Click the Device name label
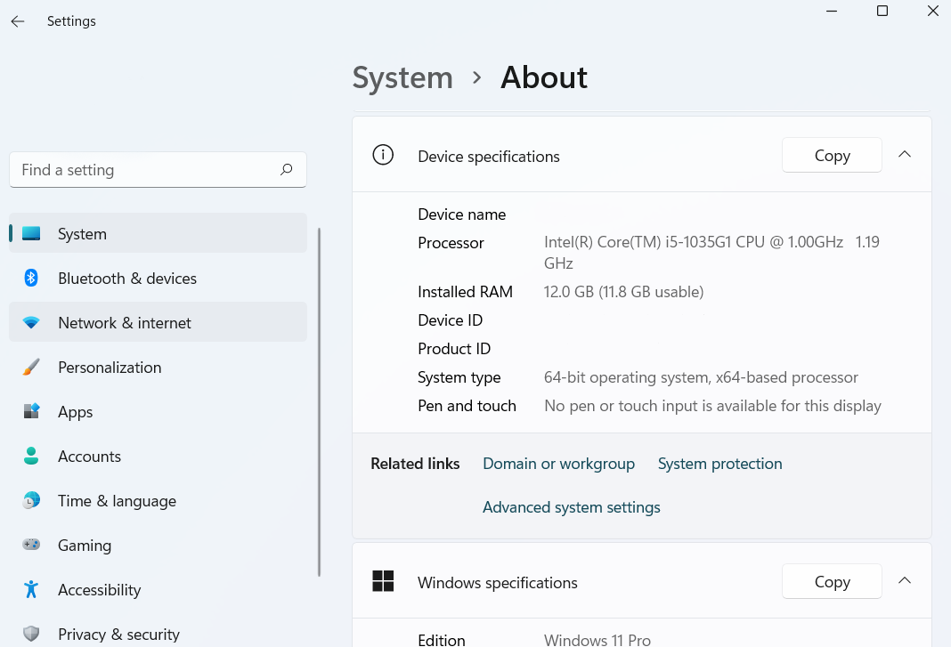 [461, 214]
